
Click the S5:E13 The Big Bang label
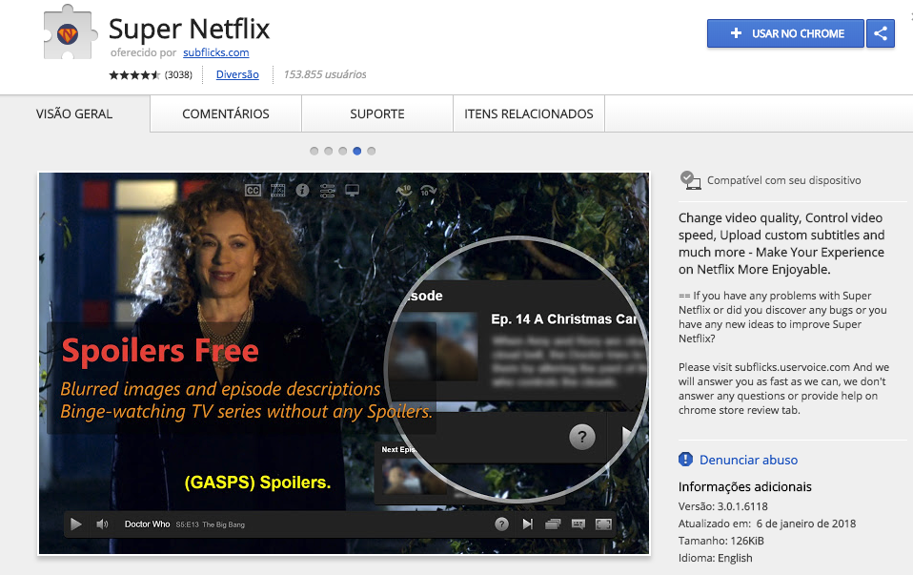(211, 524)
